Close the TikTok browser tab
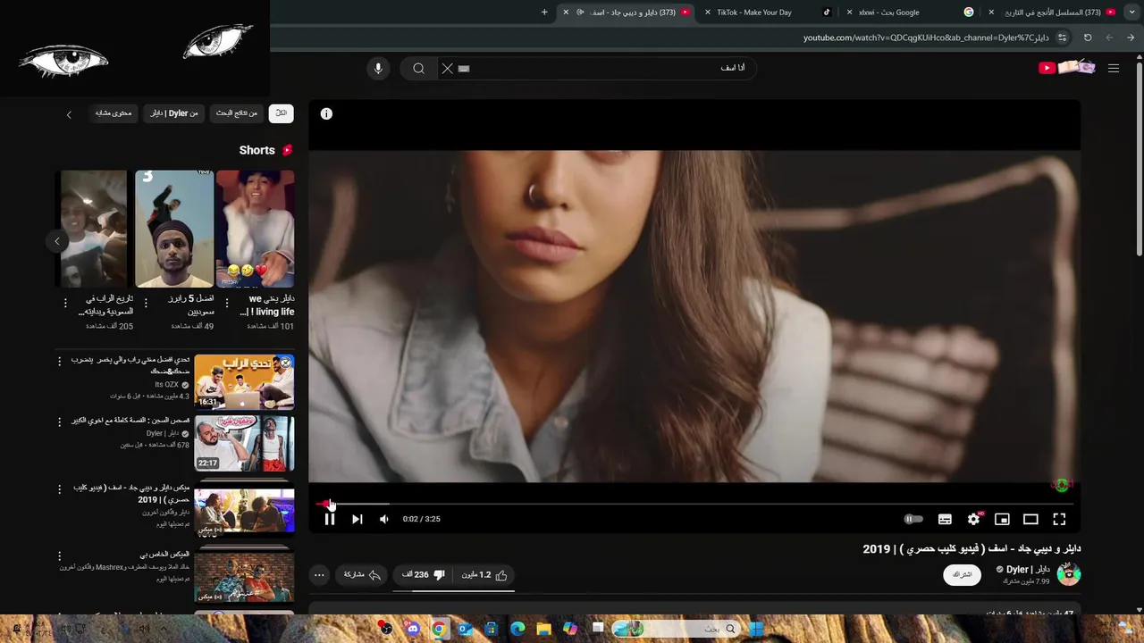 pyautogui.click(x=708, y=13)
